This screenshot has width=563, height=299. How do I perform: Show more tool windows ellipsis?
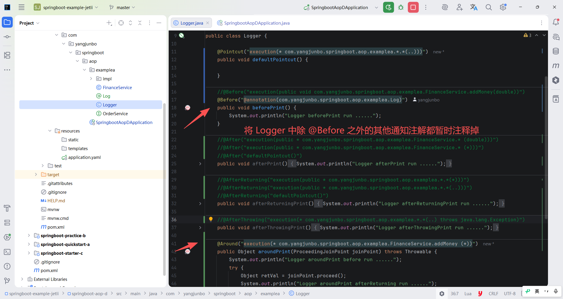click(x=7, y=70)
